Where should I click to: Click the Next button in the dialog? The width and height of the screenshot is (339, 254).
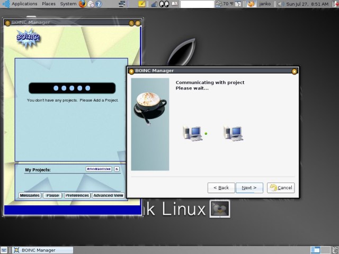[249, 188]
